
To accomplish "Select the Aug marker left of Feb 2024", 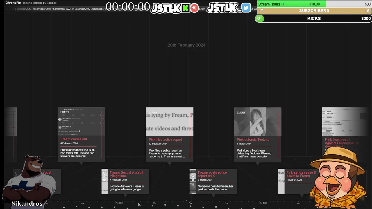I will (83, 203).
